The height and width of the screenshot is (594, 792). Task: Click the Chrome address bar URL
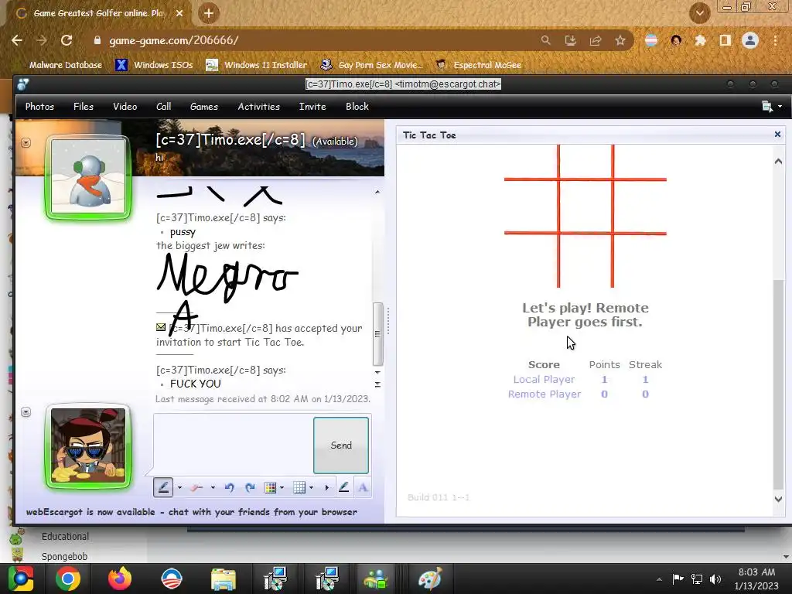coord(174,40)
